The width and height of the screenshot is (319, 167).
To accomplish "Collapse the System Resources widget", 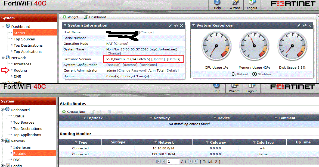I will pos(193,25).
